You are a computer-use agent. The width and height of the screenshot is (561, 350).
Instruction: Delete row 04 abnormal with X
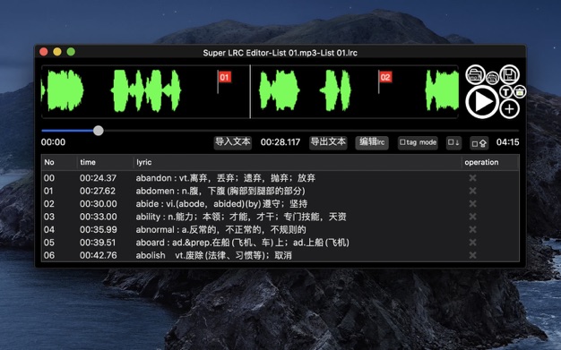(x=472, y=229)
